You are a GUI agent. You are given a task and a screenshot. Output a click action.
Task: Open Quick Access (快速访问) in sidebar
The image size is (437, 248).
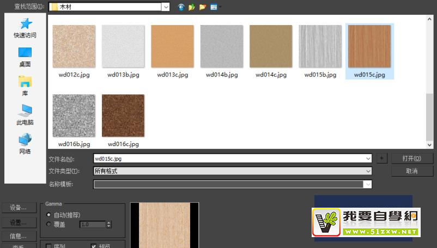click(x=25, y=28)
